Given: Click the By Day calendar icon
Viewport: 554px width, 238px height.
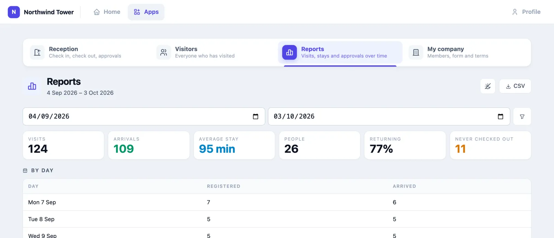Looking at the screenshot, I should point(25,171).
